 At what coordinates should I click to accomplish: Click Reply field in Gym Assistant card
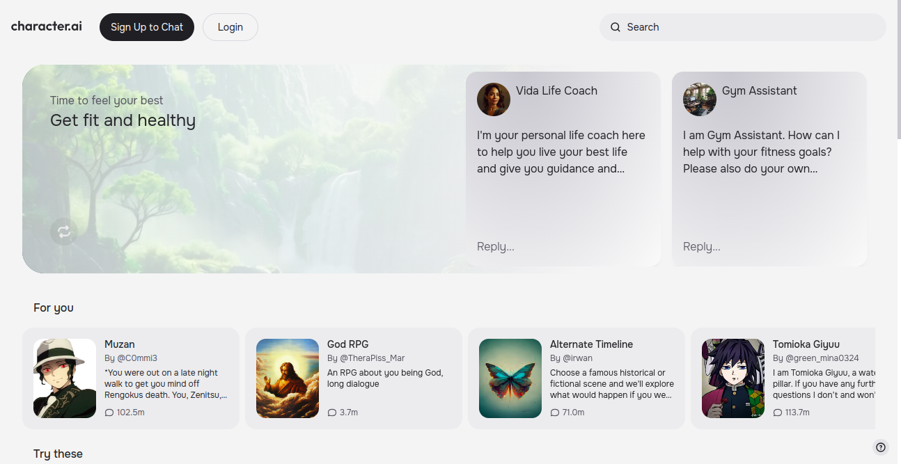point(769,246)
